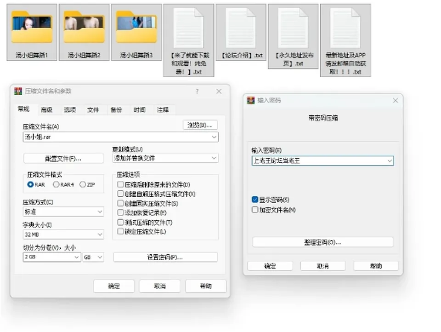Select the 汤小姐舞蹈1 folder icon
This screenshot has width=441, height=332.
(32, 27)
